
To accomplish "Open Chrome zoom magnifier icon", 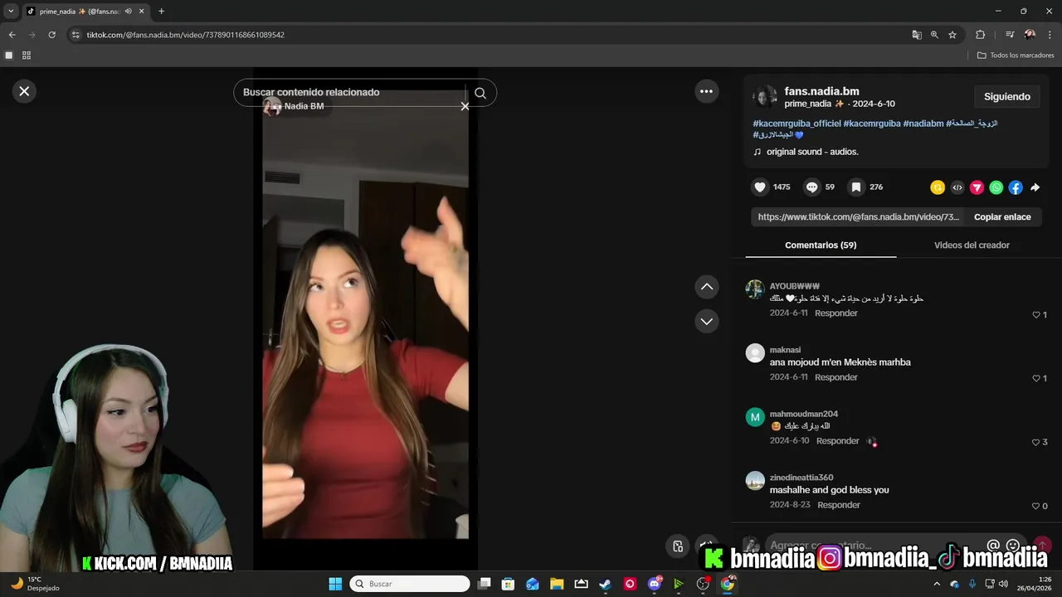I will coord(934,35).
